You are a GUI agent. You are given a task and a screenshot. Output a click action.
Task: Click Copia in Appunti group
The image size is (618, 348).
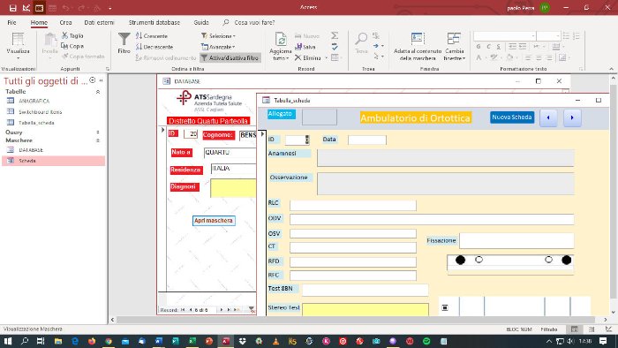tap(72, 46)
